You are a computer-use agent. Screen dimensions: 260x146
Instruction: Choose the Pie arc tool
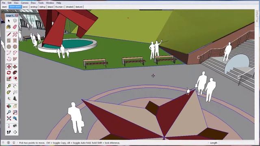point(15,59)
